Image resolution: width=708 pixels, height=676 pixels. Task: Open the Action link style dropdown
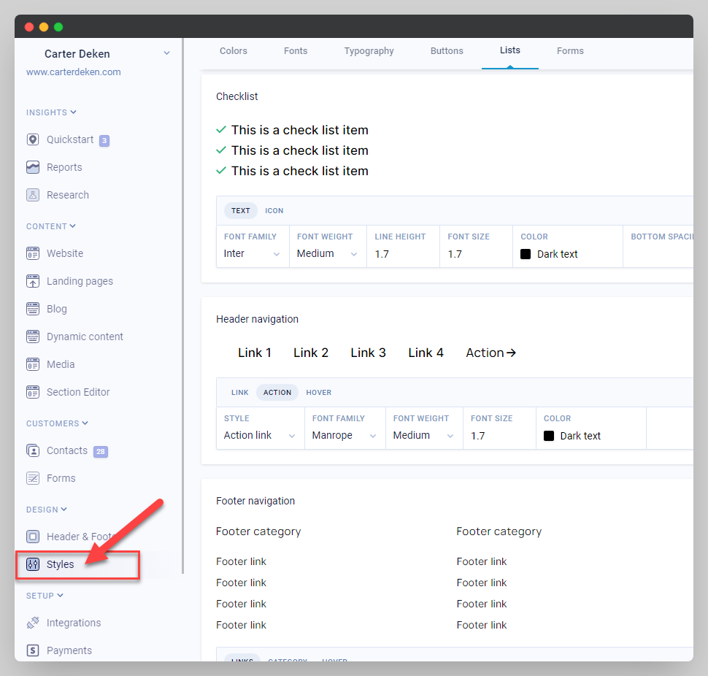[259, 436]
